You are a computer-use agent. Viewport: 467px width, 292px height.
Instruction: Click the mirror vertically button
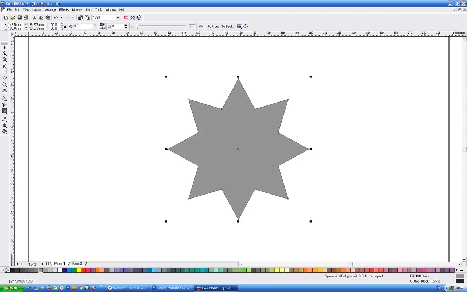click(x=102, y=28)
